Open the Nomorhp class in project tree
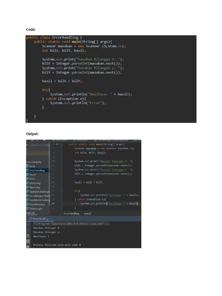Viewport: 222px width, 296px height. [35, 187]
